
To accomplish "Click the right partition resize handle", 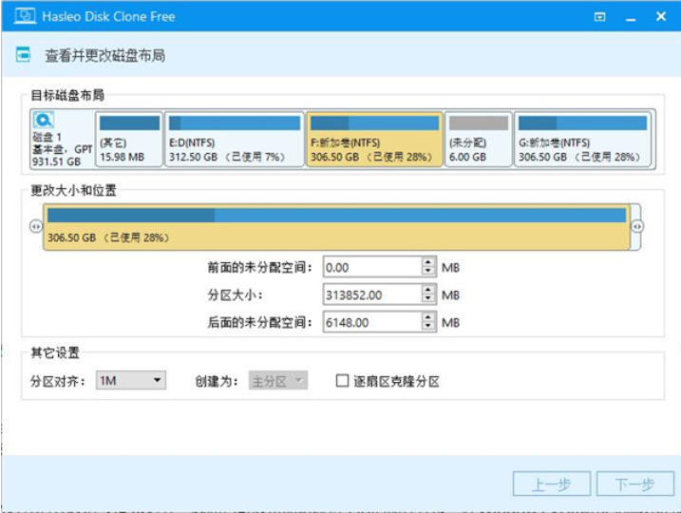I will click(x=637, y=226).
